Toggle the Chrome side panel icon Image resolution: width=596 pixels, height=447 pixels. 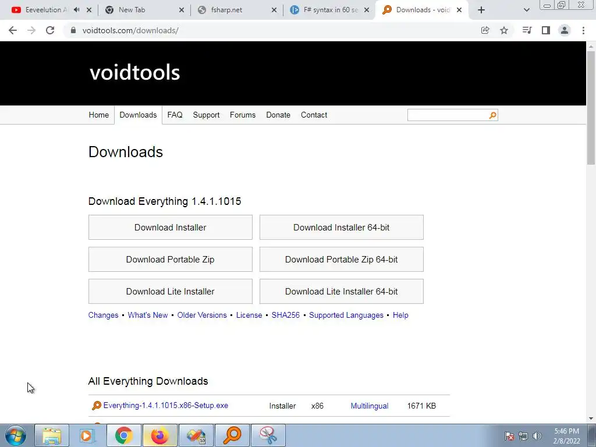(x=546, y=30)
